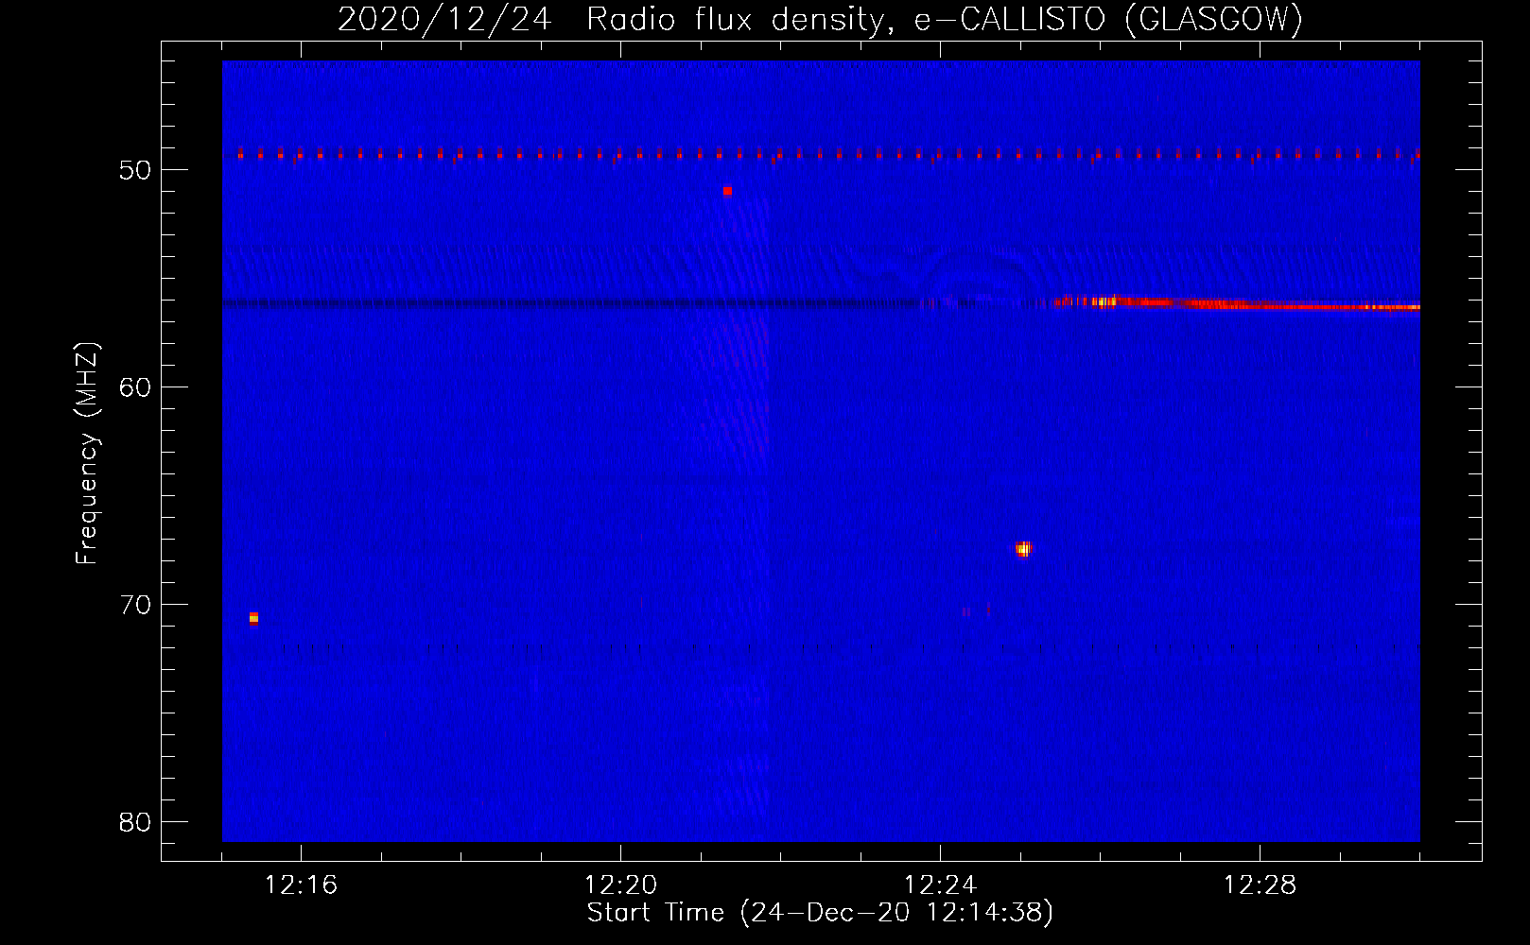Click the 80 frequency tick label
1530x945 pixels.
click(x=135, y=822)
